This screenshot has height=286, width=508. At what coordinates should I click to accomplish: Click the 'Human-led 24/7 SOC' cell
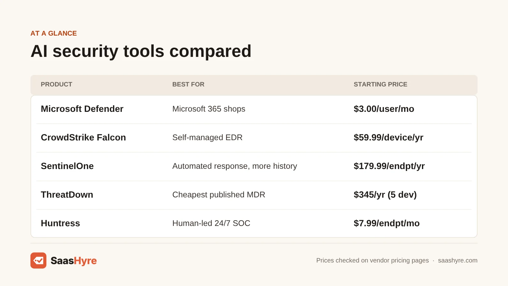pyautogui.click(x=211, y=223)
